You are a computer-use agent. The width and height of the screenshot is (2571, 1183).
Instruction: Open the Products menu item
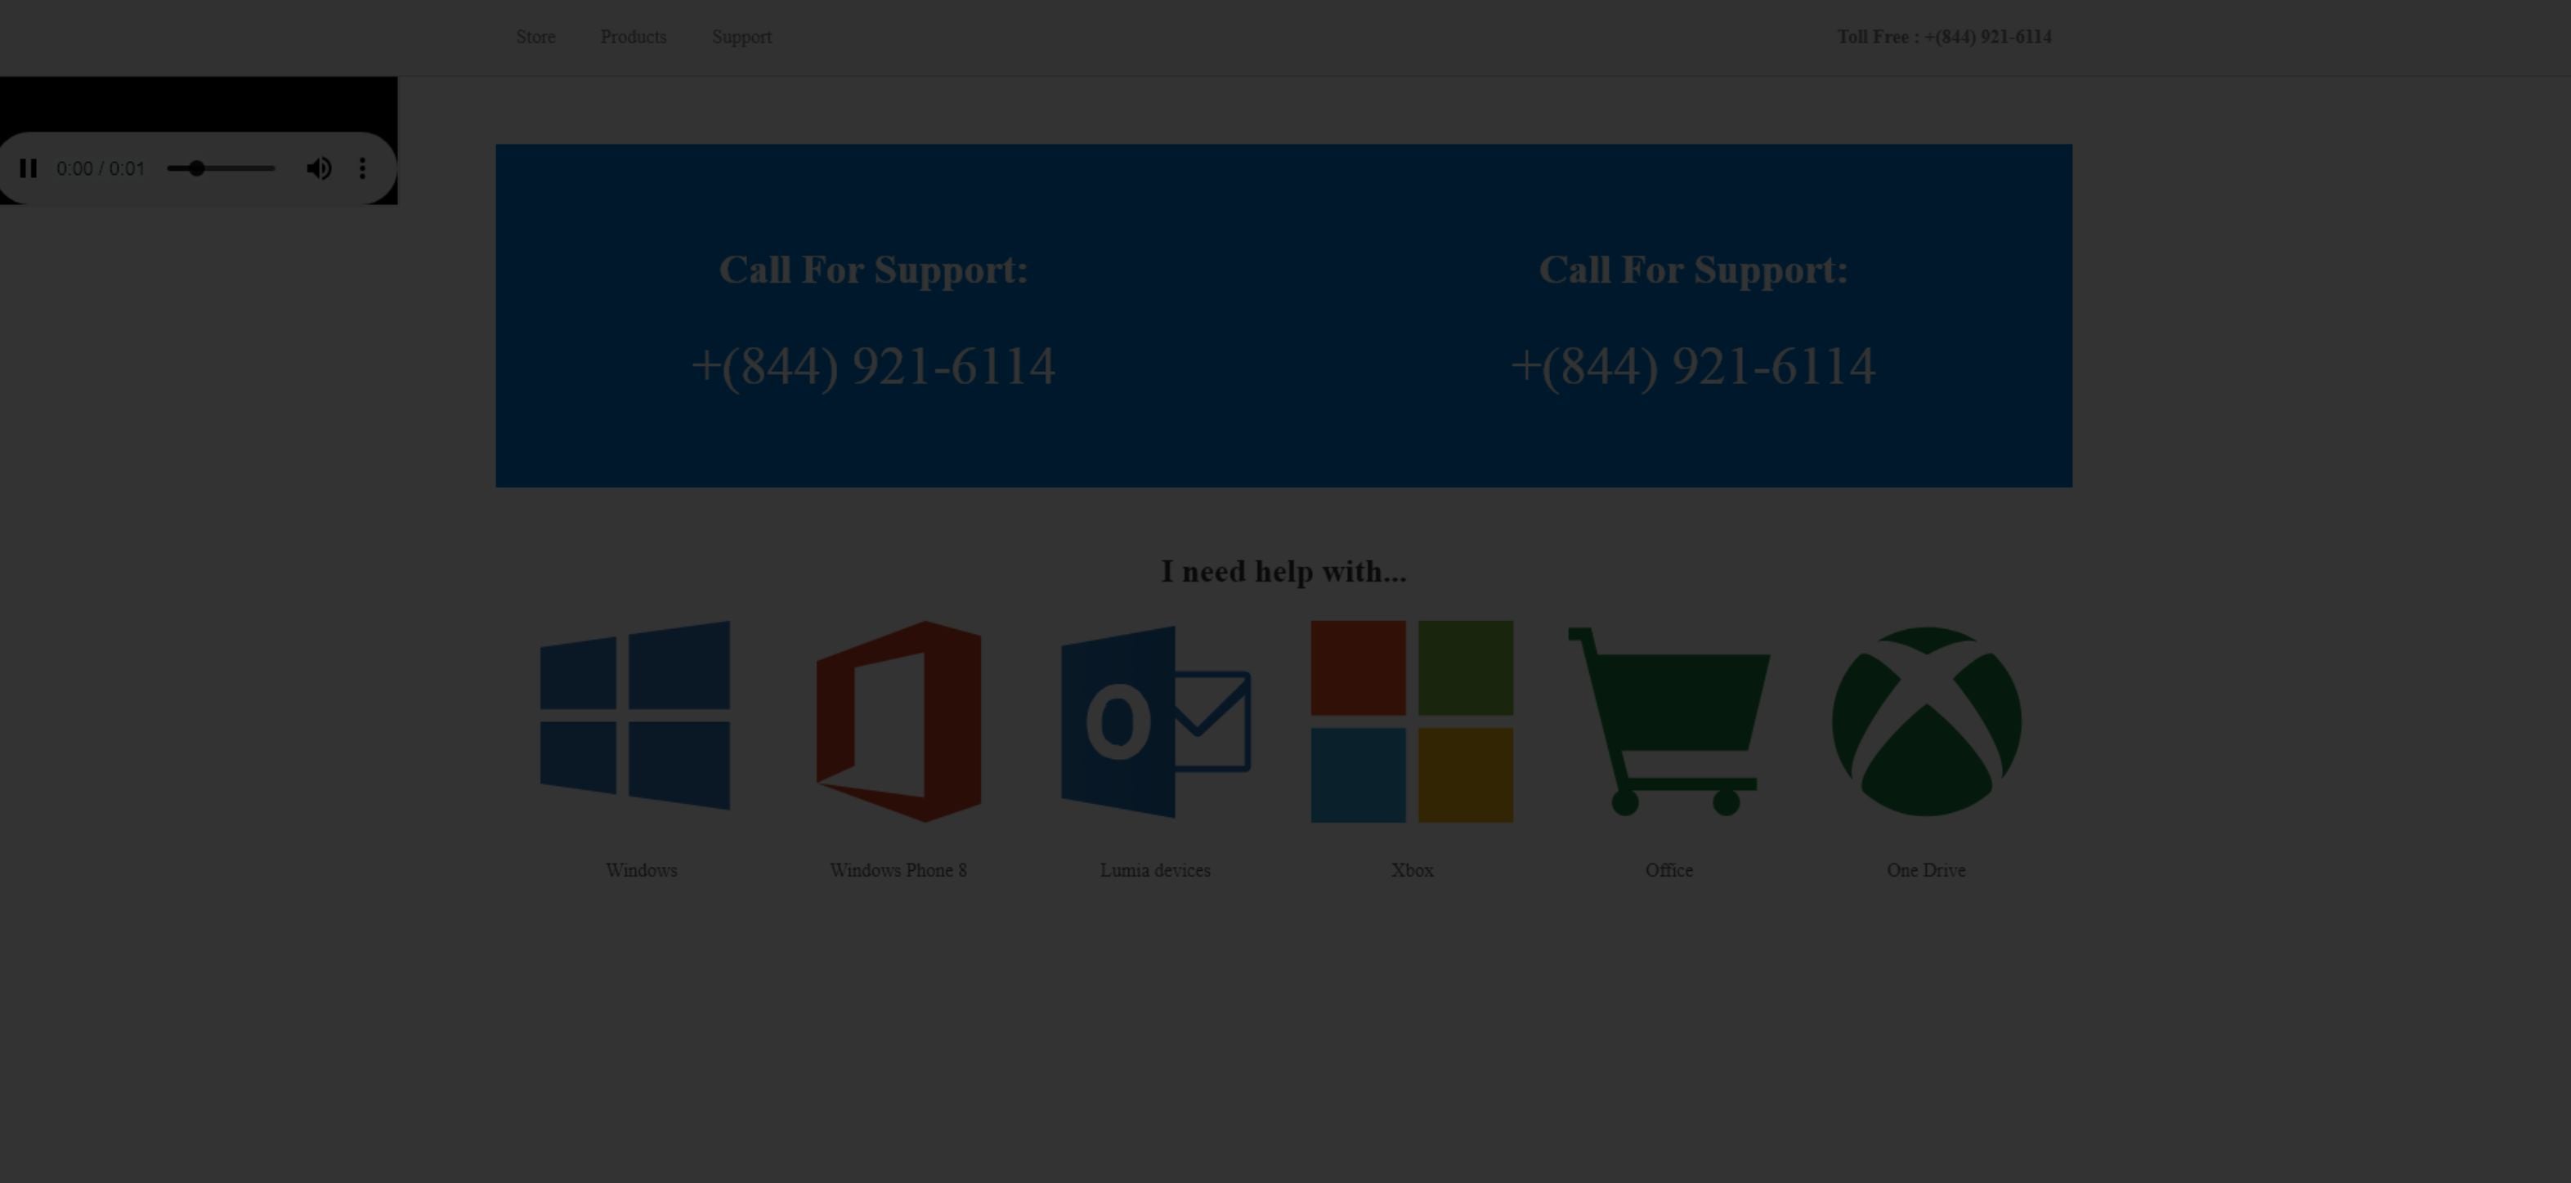(x=633, y=37)
